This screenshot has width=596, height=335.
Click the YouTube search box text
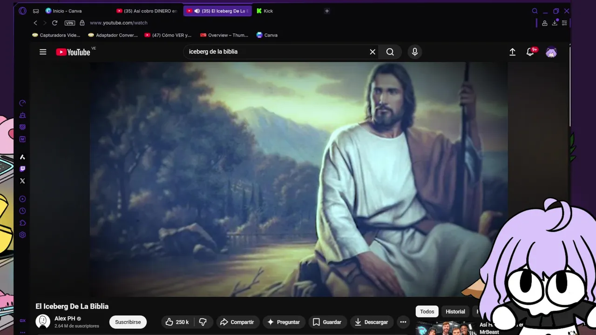[x=213, y=52]
